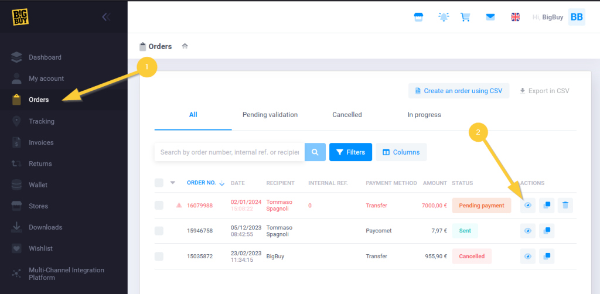Switch to the Pending validation tab

(x=270, y=115)
